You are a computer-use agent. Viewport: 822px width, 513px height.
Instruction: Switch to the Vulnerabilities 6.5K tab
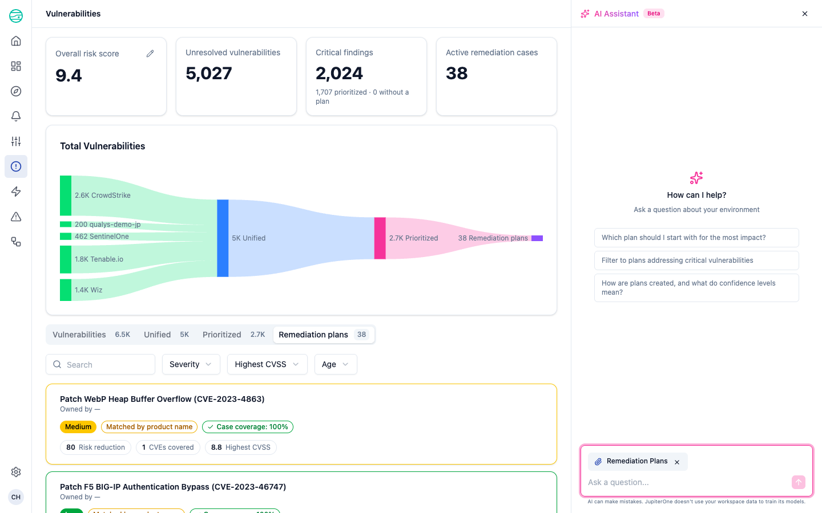91,335
